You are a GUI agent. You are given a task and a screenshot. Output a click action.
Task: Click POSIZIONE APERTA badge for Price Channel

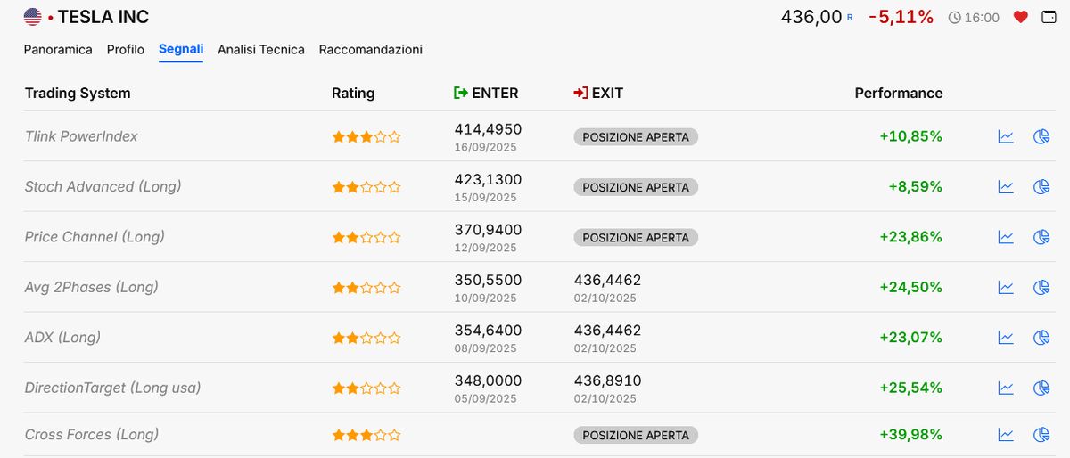click(x=636, y=238)
